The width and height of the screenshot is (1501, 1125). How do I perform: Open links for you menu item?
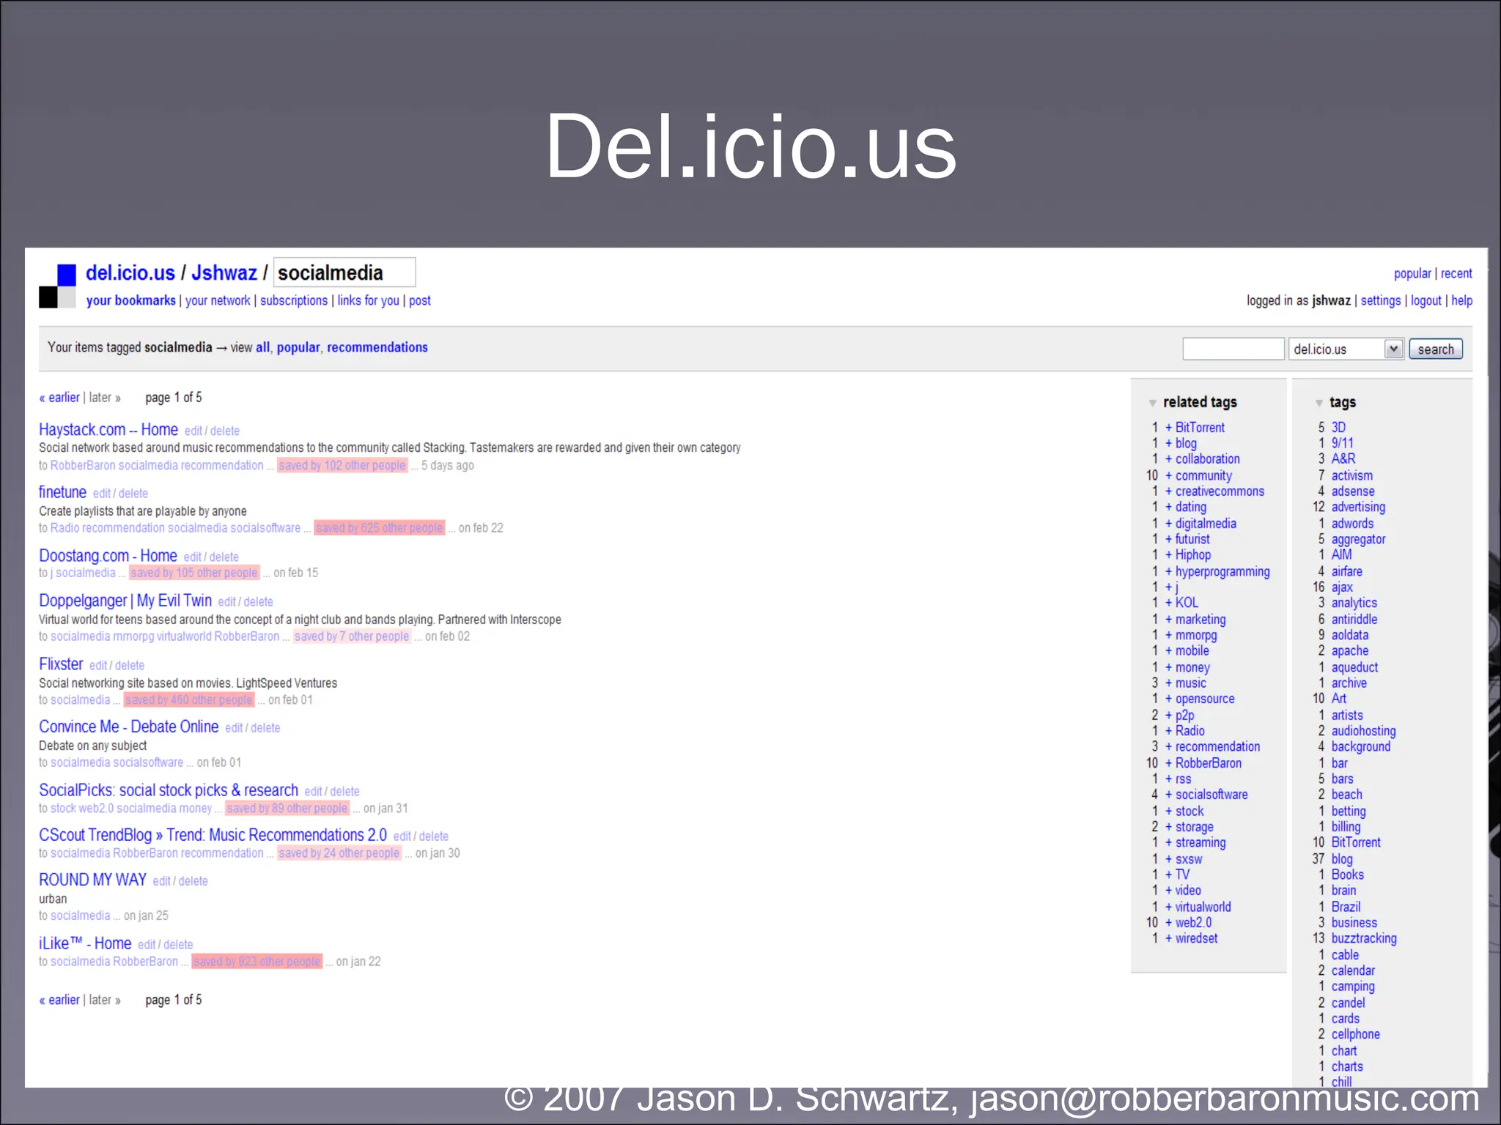coord(368,300)
